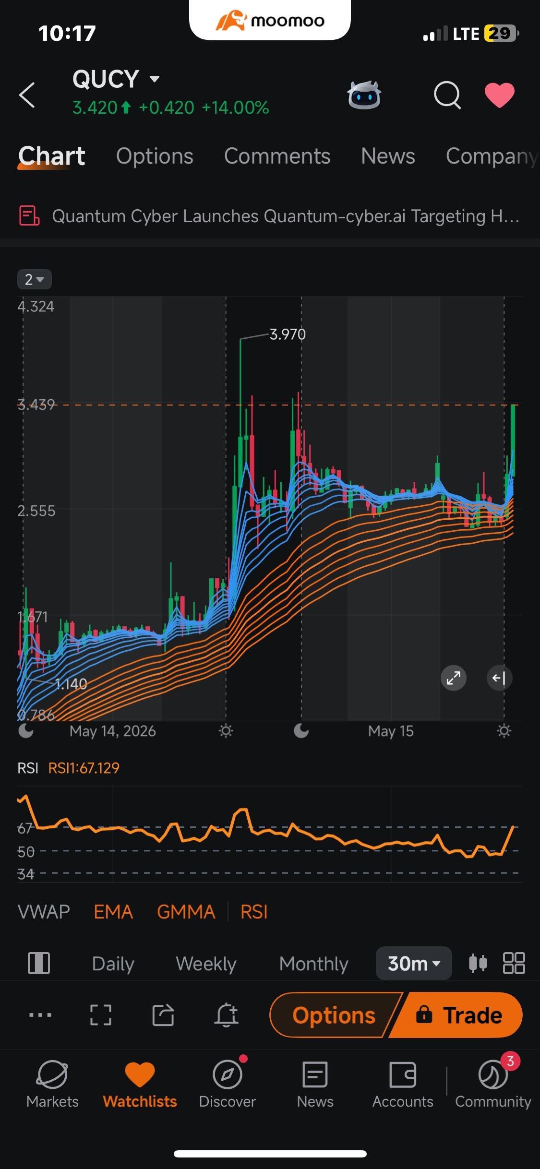The image size is (540, 1169).
Task: Open Watchlists in bottom navigation
Action: [x=140, y=1085]
